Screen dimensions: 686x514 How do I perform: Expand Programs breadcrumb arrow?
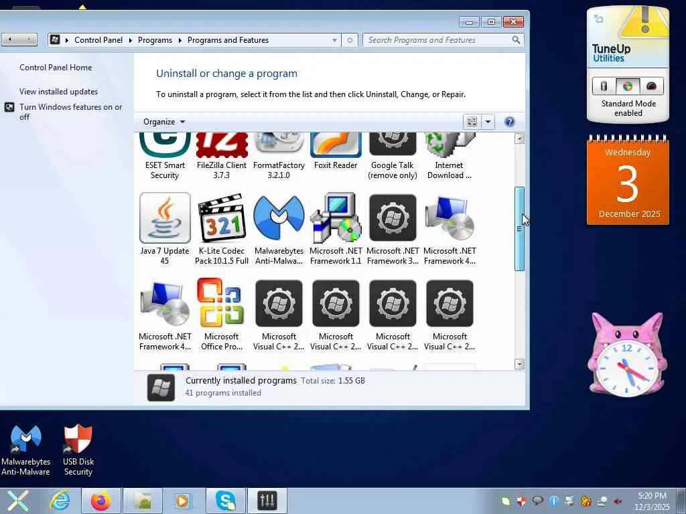(180, 40)
